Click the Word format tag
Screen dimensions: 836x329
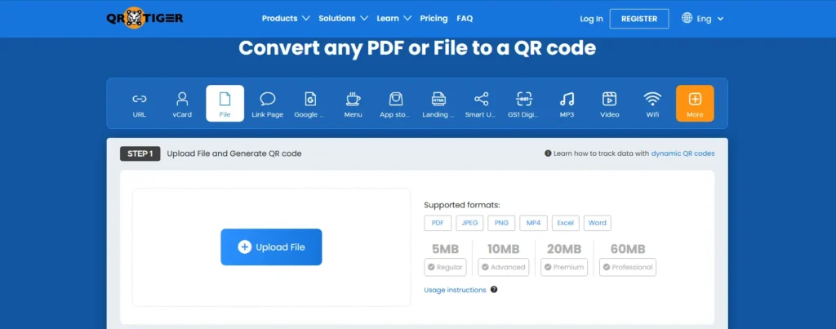597,223
